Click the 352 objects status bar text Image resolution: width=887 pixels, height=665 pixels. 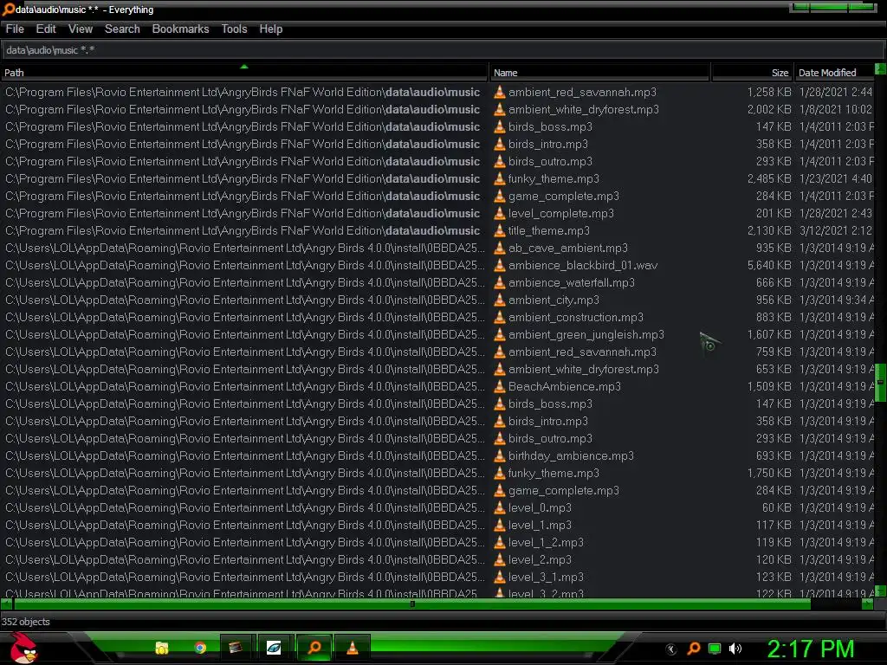(x=26, y=622)
